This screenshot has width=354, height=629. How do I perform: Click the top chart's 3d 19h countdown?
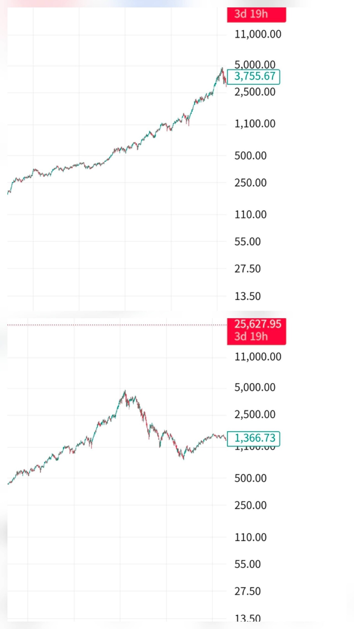pyautogui.click(x=251, y=14)
